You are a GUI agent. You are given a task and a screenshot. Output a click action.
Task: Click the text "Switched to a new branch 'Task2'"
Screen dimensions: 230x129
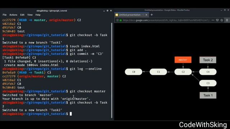tap(32, 110)
